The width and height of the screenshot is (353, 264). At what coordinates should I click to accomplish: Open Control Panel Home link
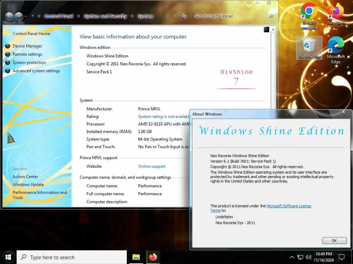pyautogui.click(x=31, y=34)
